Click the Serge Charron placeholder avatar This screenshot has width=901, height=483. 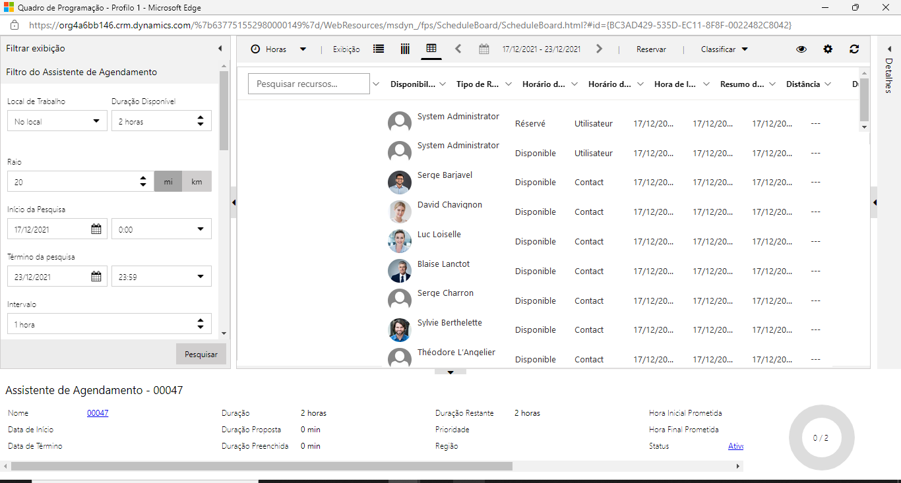tap(400, 300)
